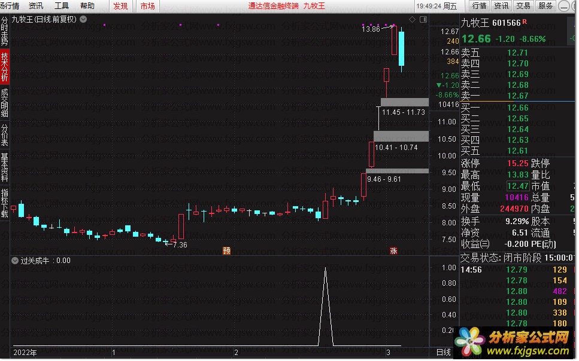Click the 现量 value 10416
The width and height of the screenshot is (579, 361).
pos(517,197)
